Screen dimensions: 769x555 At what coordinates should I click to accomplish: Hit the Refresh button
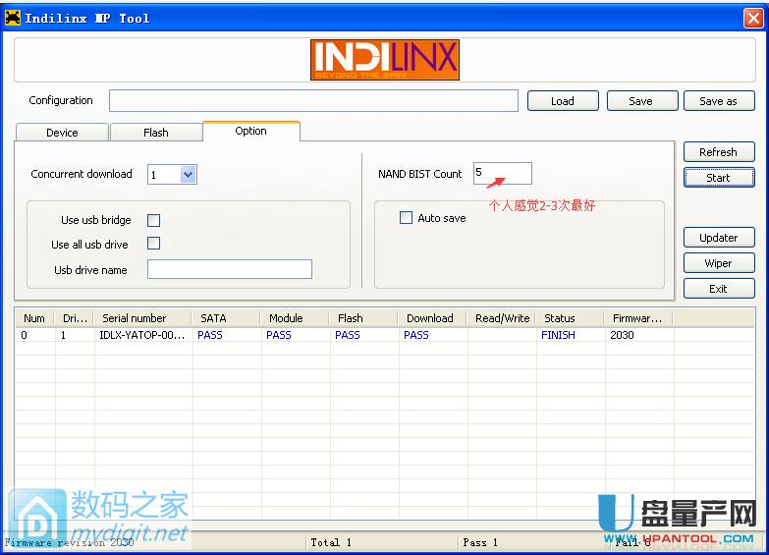coord(718,152)
